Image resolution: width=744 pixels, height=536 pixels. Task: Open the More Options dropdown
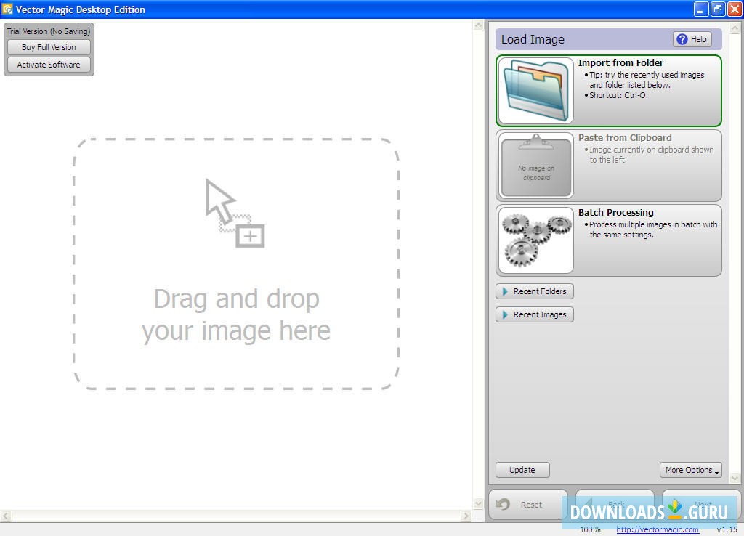pos(690,470)
